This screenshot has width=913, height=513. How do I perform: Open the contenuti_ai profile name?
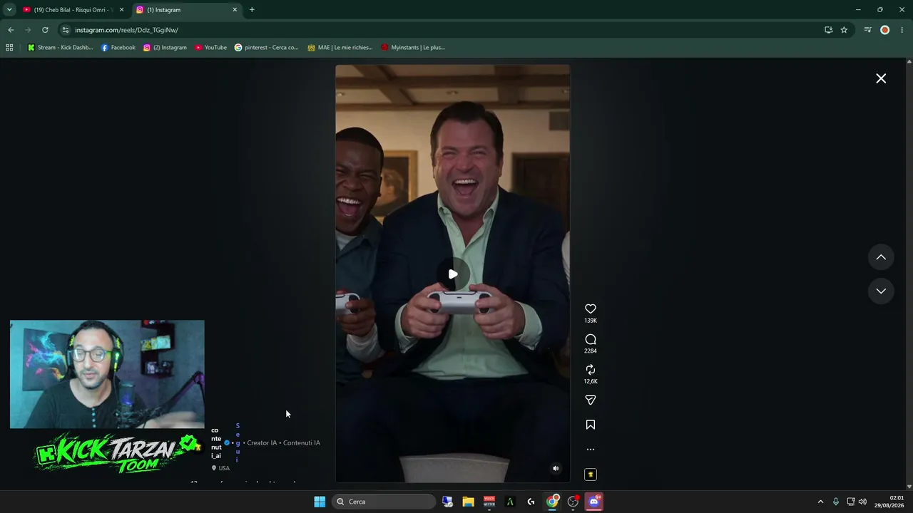216,443
